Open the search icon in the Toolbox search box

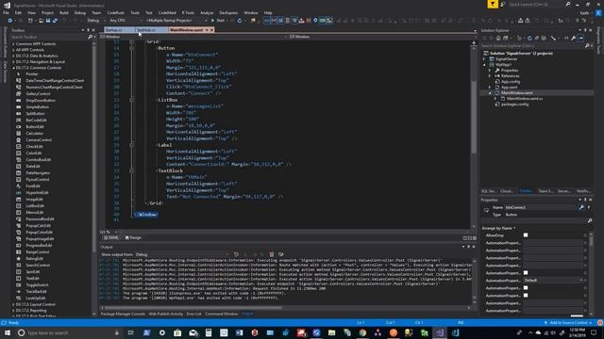click(x=91, y=37)
